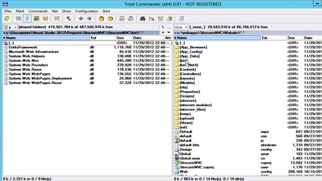
Task: Select the System.Web.Mvc file
Action: click(87, 60)
